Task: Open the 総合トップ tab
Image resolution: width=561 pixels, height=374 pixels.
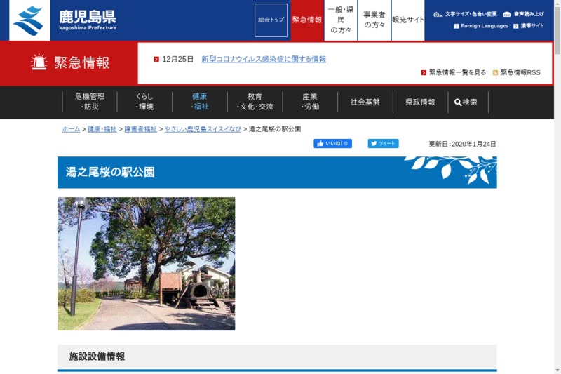Action: [x=271, y=20]
